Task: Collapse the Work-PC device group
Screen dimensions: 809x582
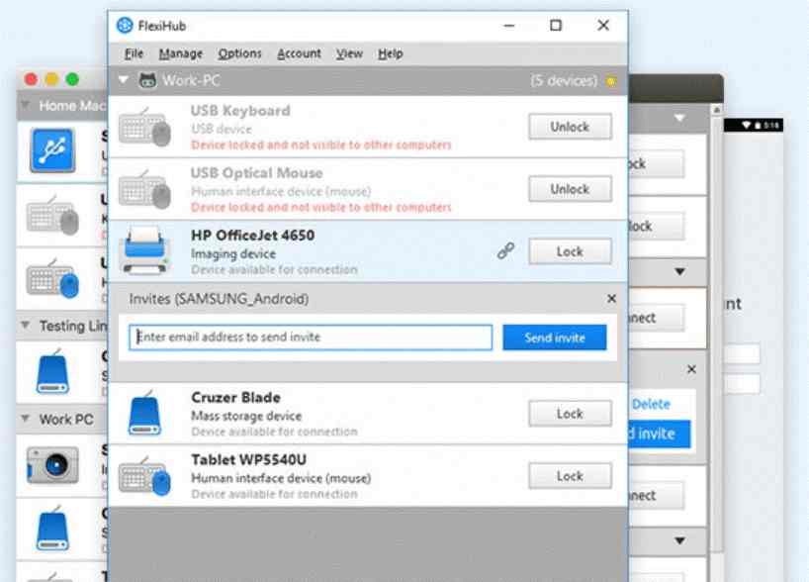Action: click(x=124, y=80)
